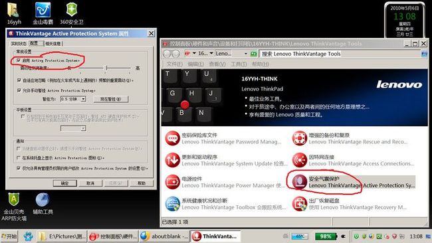The image size is (432, 243).
Task: Toggle 启用 Active Protection System checkbox
Action: (x=19, y=60)
